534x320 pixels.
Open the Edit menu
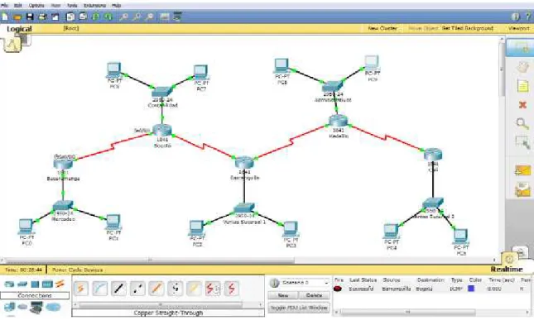click(17, 6)
